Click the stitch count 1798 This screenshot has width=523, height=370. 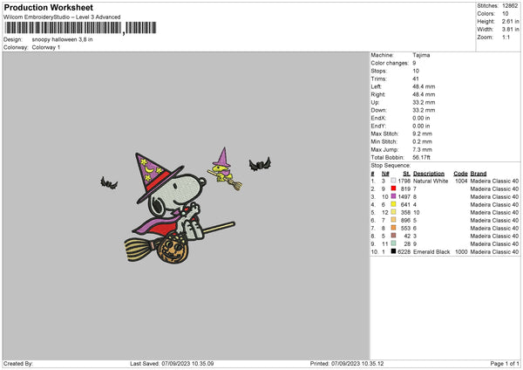[404, 181]
